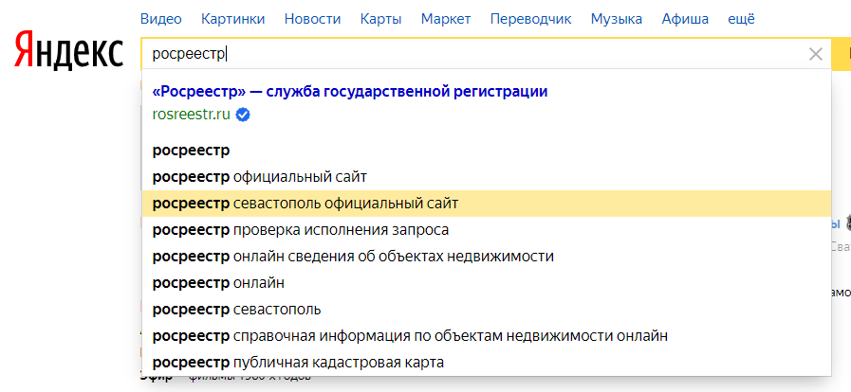The width and height of the screenshot is (851, 392).
Task: Open the Афиша tab
Action: coord(685,20)
